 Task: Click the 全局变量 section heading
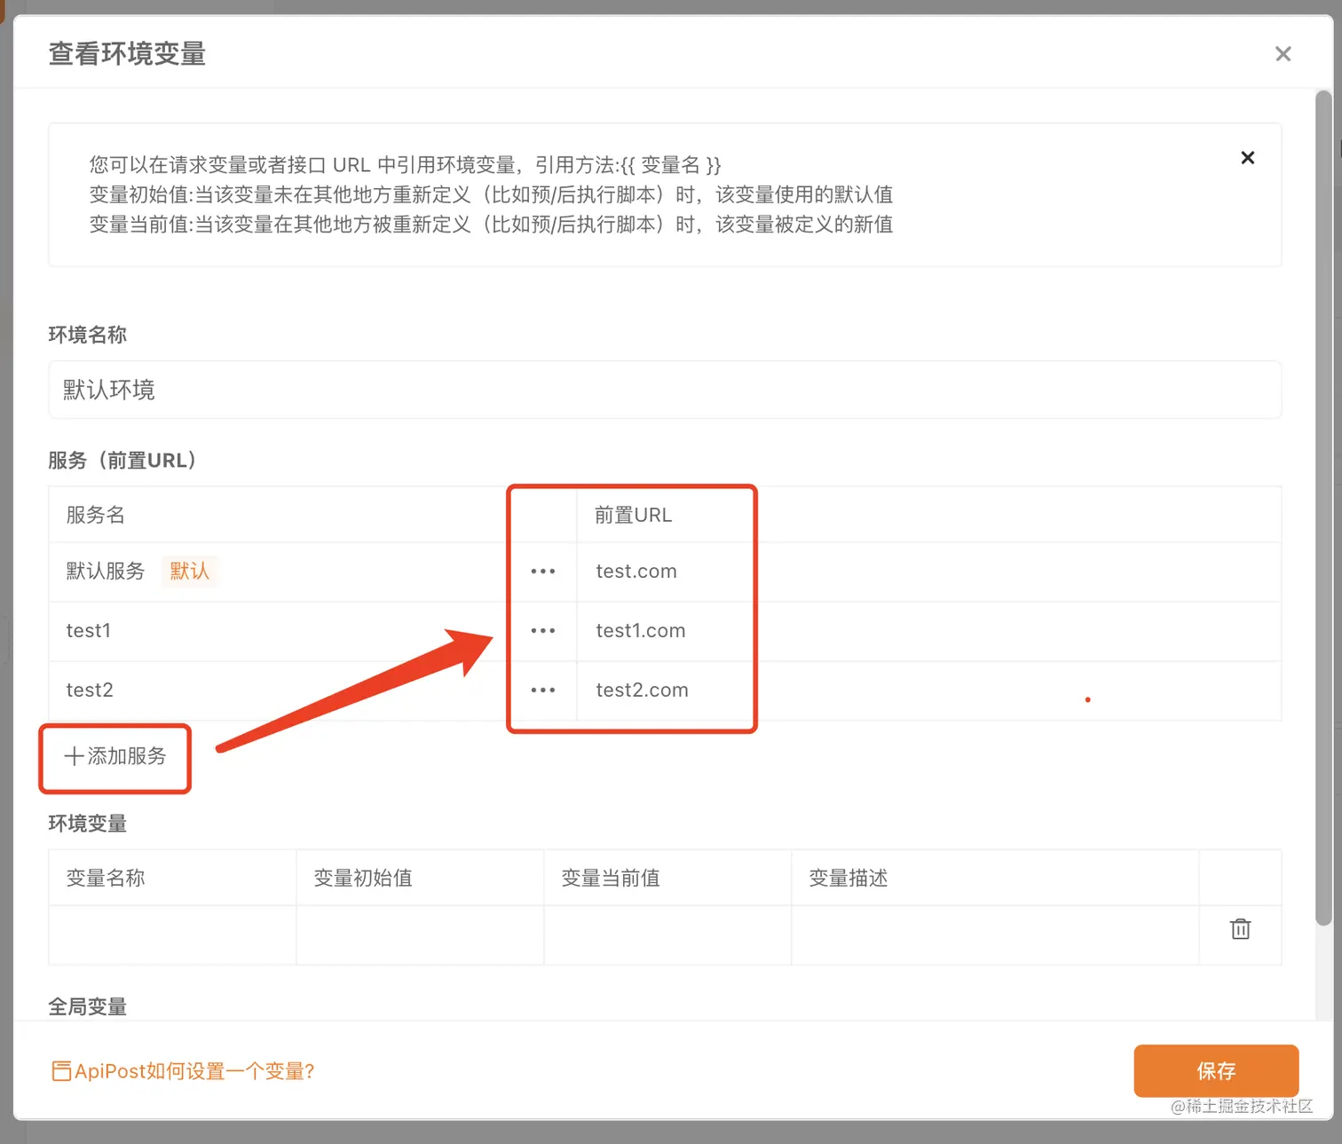(88, 1006)
